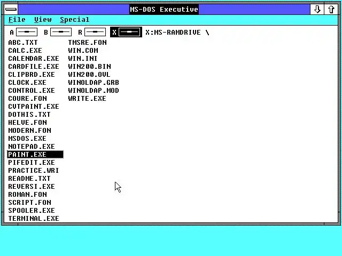Select TERMINAL.EXE
This screenshot has width=342, height=256.
(x=34, y=219)
